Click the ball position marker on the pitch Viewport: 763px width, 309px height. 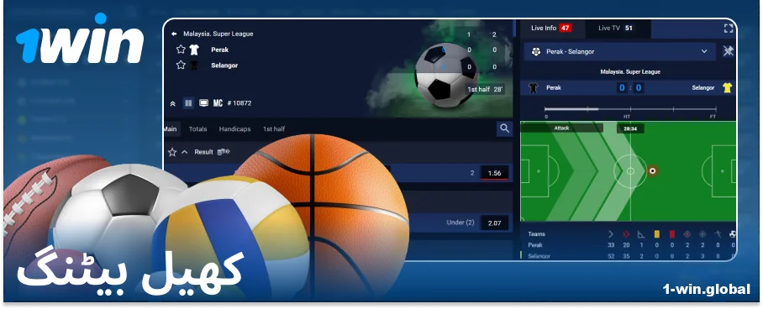point(652,170)
